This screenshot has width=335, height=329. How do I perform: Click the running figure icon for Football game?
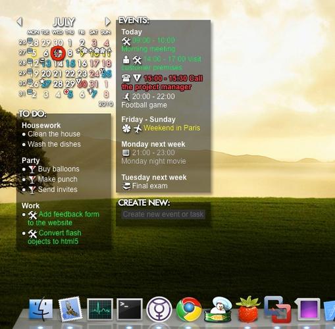126,97
